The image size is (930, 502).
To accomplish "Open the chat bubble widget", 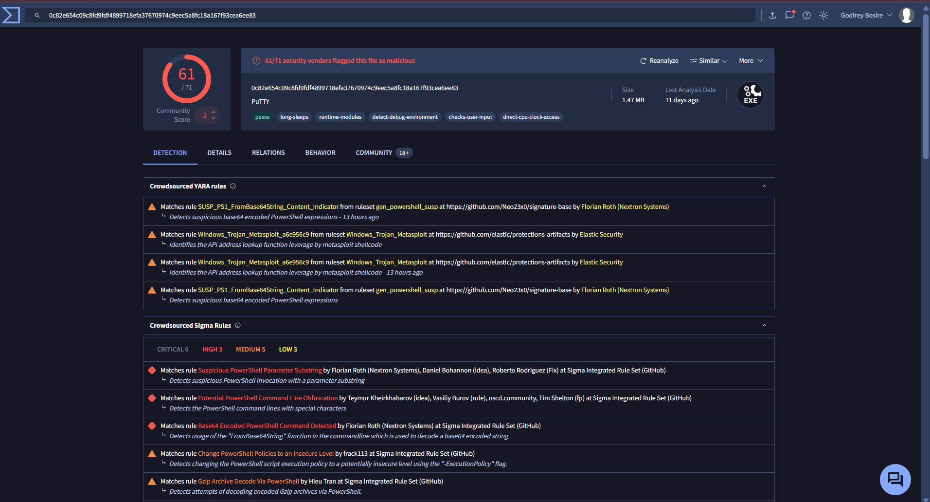I will (x=895, y=479).
